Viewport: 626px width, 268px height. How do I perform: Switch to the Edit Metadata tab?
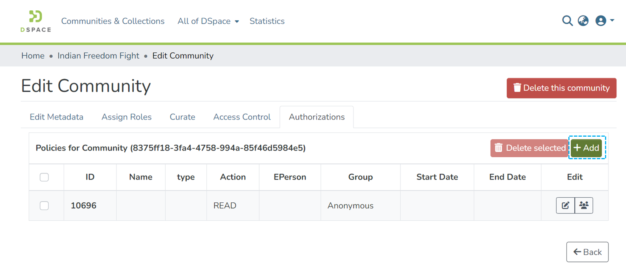(x=56, y=117)
